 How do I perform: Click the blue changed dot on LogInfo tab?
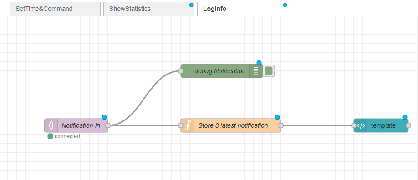pyautogui.click(x=285, y=5)
